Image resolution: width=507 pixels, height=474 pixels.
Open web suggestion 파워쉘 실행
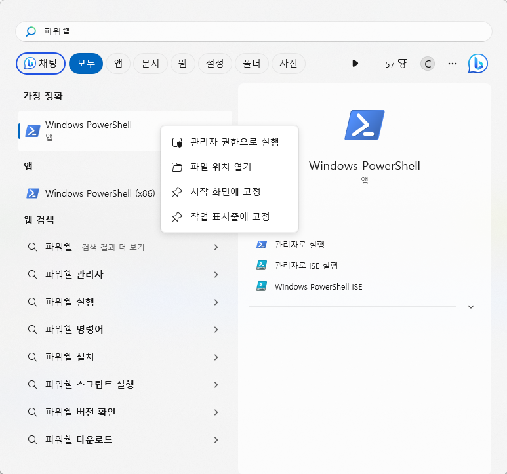pyautogui.click(x=125, y=302)
